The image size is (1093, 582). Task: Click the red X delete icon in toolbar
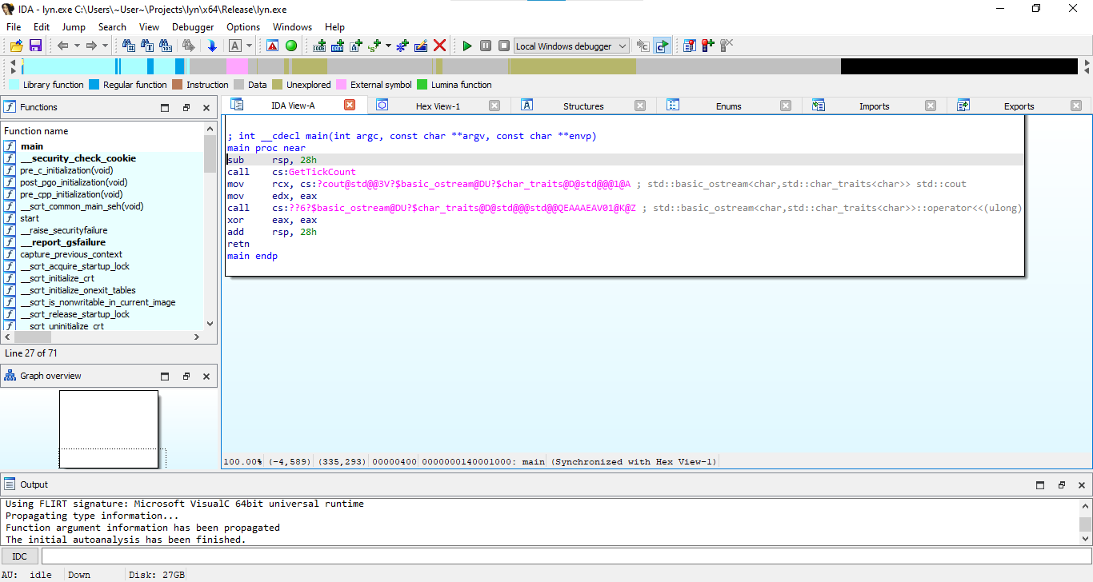[439, 46]
